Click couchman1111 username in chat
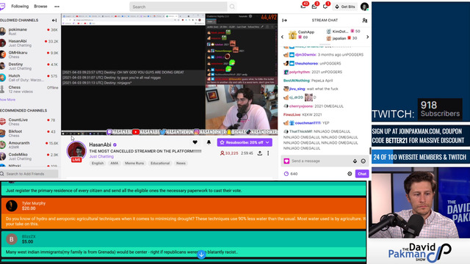The image size is (470, 264). click(308, 123)
